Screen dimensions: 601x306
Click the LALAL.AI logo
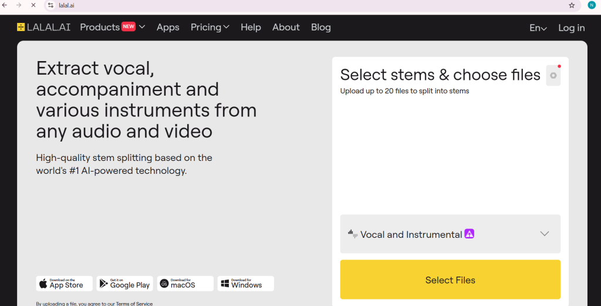tap(43, 27)
